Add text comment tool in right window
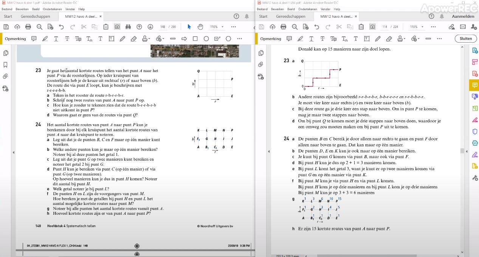This screenshot has height=257, width=479. pos(355,38)
